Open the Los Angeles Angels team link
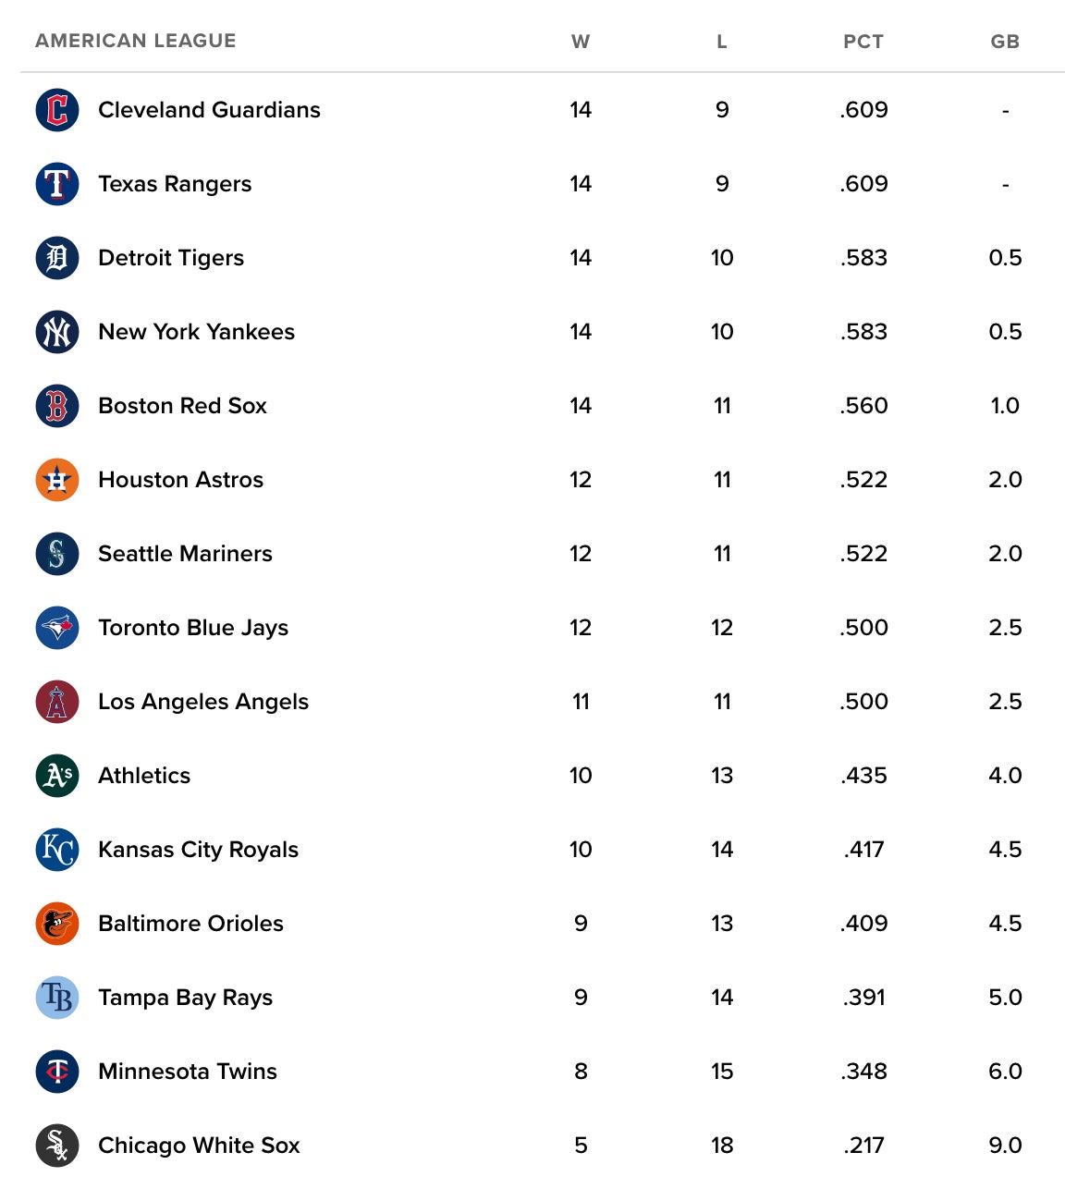Viewport: 1065px width, 1189px height. point(203,702)
